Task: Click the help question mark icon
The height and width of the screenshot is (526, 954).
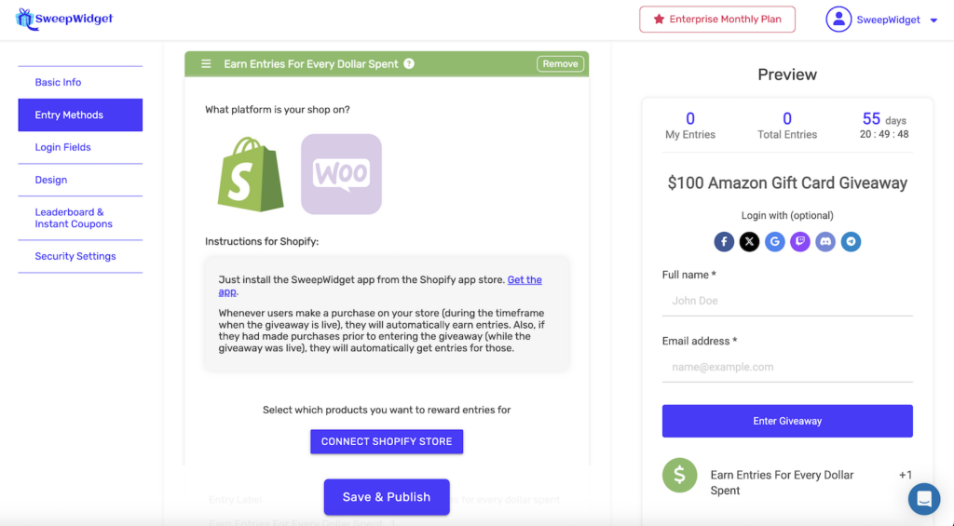Action: tap(409, 64)
